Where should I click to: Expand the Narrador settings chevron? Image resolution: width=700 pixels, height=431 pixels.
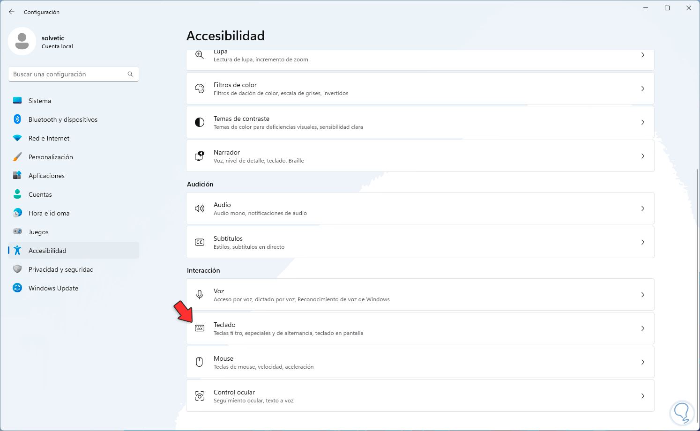(x=642, y=156)
